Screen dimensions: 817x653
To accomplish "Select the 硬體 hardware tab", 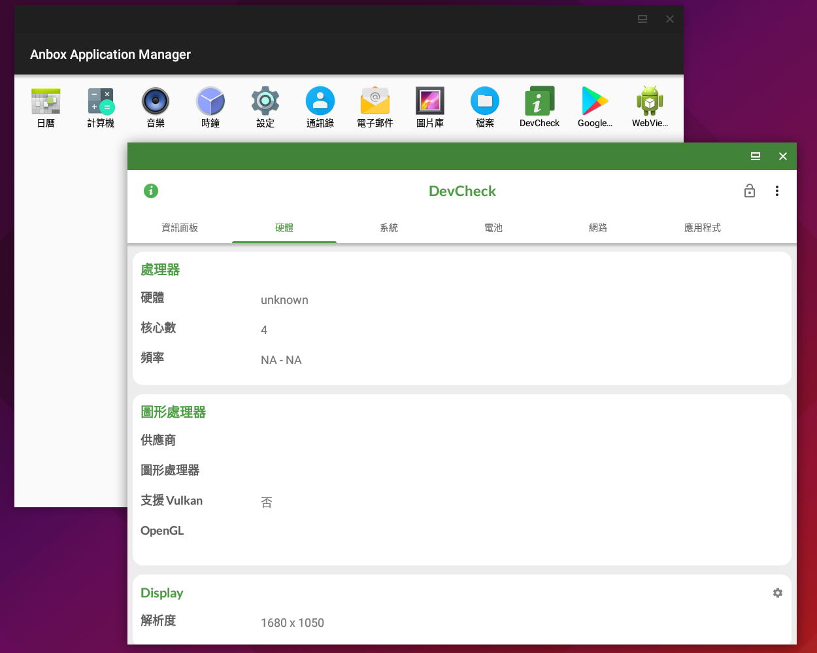I will pyautogui.click(x=284, y=227).
